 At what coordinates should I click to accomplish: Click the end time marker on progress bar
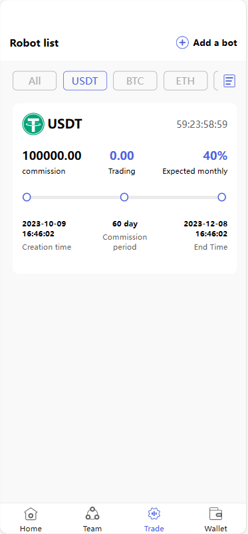click(222, 197)
